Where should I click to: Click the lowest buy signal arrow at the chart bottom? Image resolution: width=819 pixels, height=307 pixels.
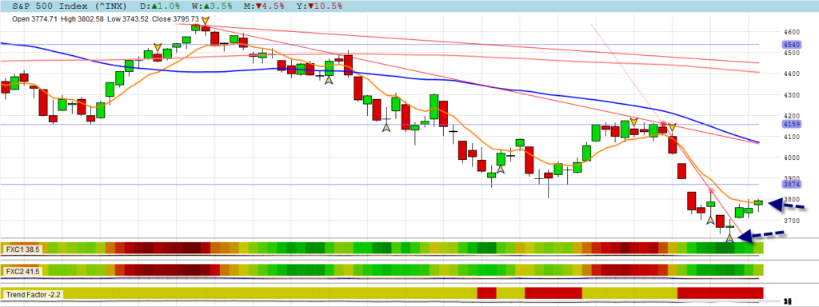click(x=729, y=238)
